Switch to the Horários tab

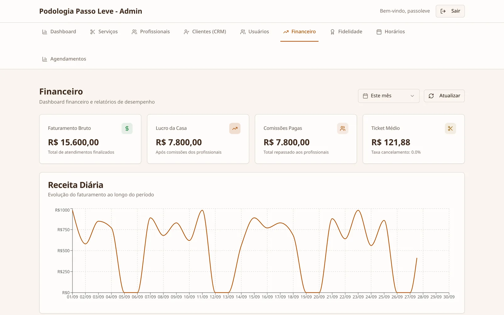pos(391,32)
